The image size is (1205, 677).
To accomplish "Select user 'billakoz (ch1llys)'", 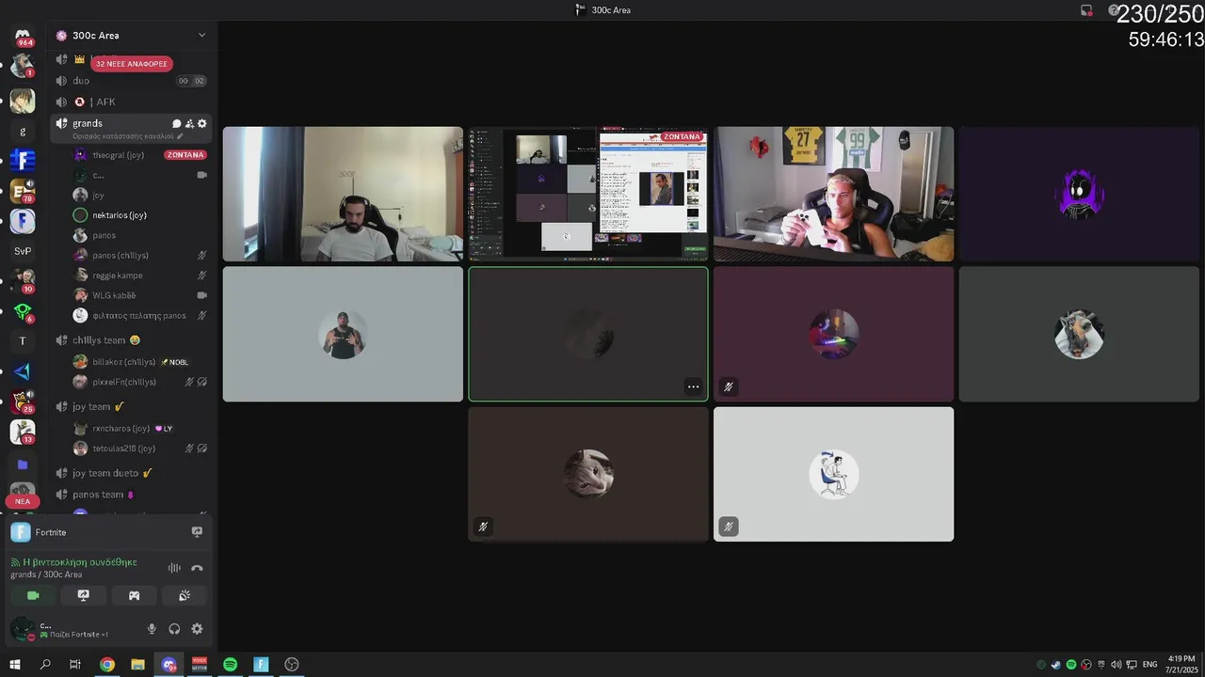I will click(140, 362).
